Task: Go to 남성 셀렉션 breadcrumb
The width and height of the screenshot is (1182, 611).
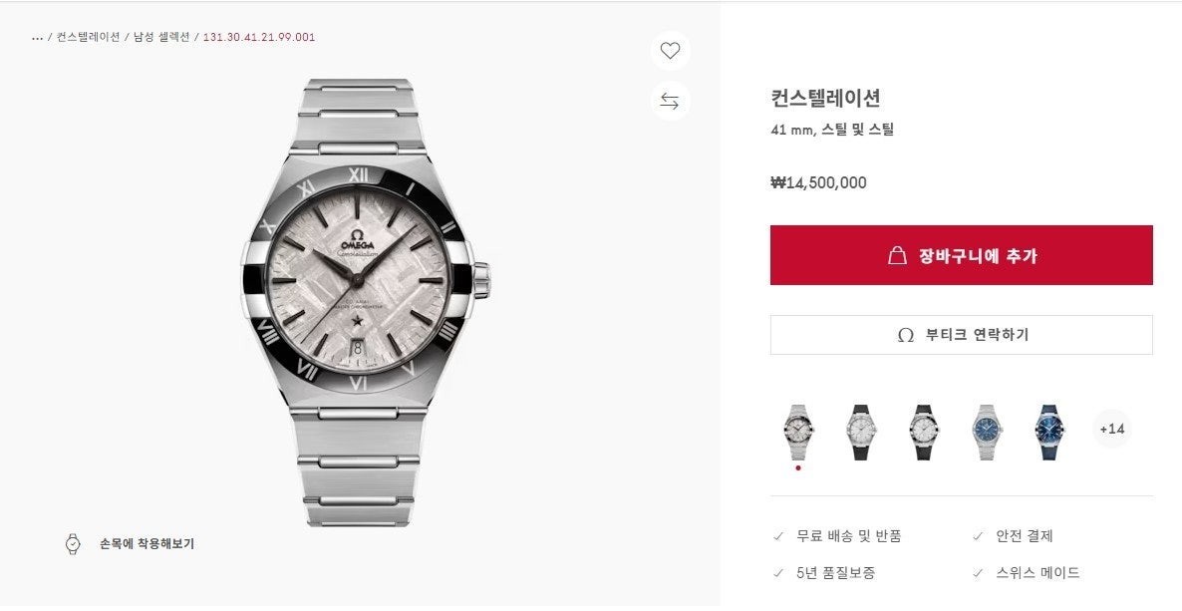Action: [161, 38]
